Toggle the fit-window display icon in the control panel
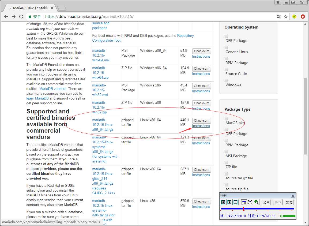Image resolution: width=309 pixels, height=226 pixels. (x=244, y=202)
